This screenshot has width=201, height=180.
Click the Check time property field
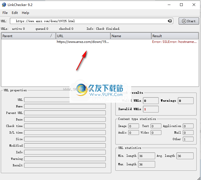pyautogui.click(x=65, y=126)
